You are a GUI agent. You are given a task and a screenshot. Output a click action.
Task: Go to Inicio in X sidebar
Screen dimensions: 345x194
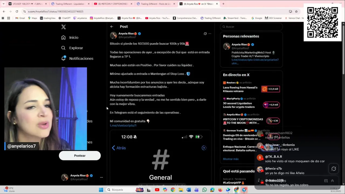coord(70,37)
